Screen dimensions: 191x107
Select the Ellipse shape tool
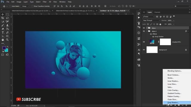tap(7, 36)
